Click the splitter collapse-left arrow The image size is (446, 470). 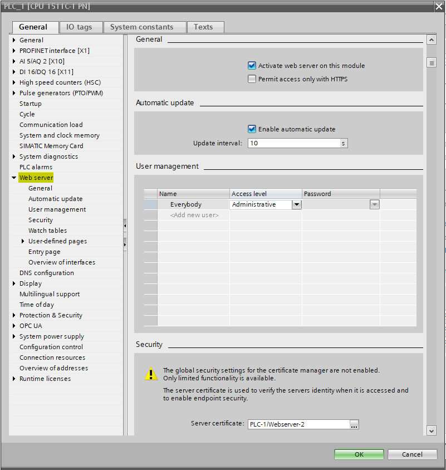pyautogui.click(x=125, y=226)
